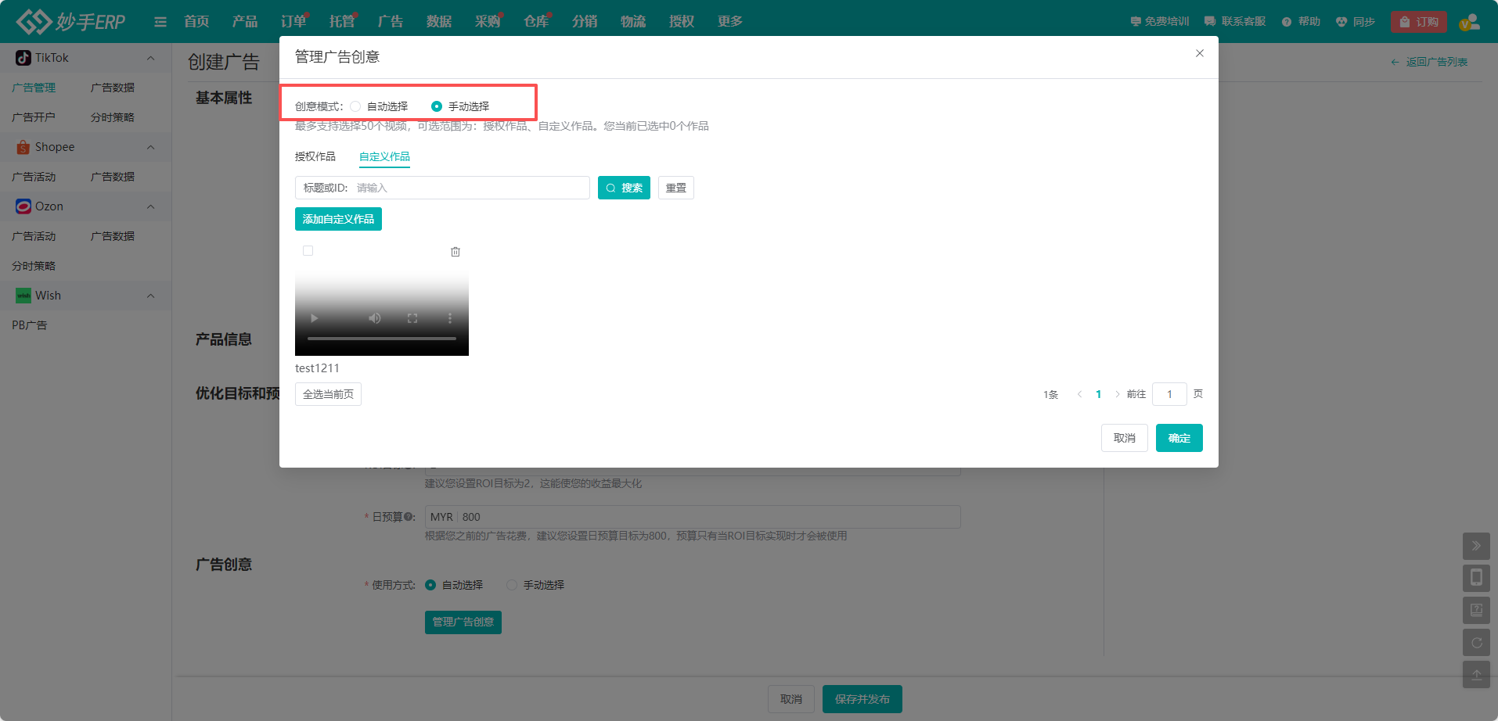Click the refresh floating icon

(x=1476, y=643)
